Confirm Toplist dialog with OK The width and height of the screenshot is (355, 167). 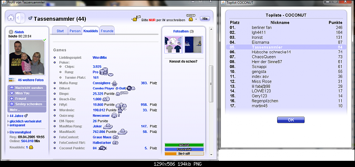tap(291, 120)
